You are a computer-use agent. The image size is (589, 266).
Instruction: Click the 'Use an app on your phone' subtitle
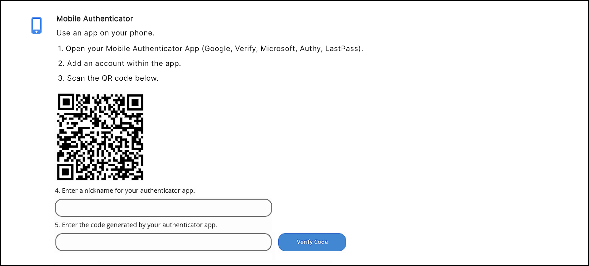[x=105, y=33]
